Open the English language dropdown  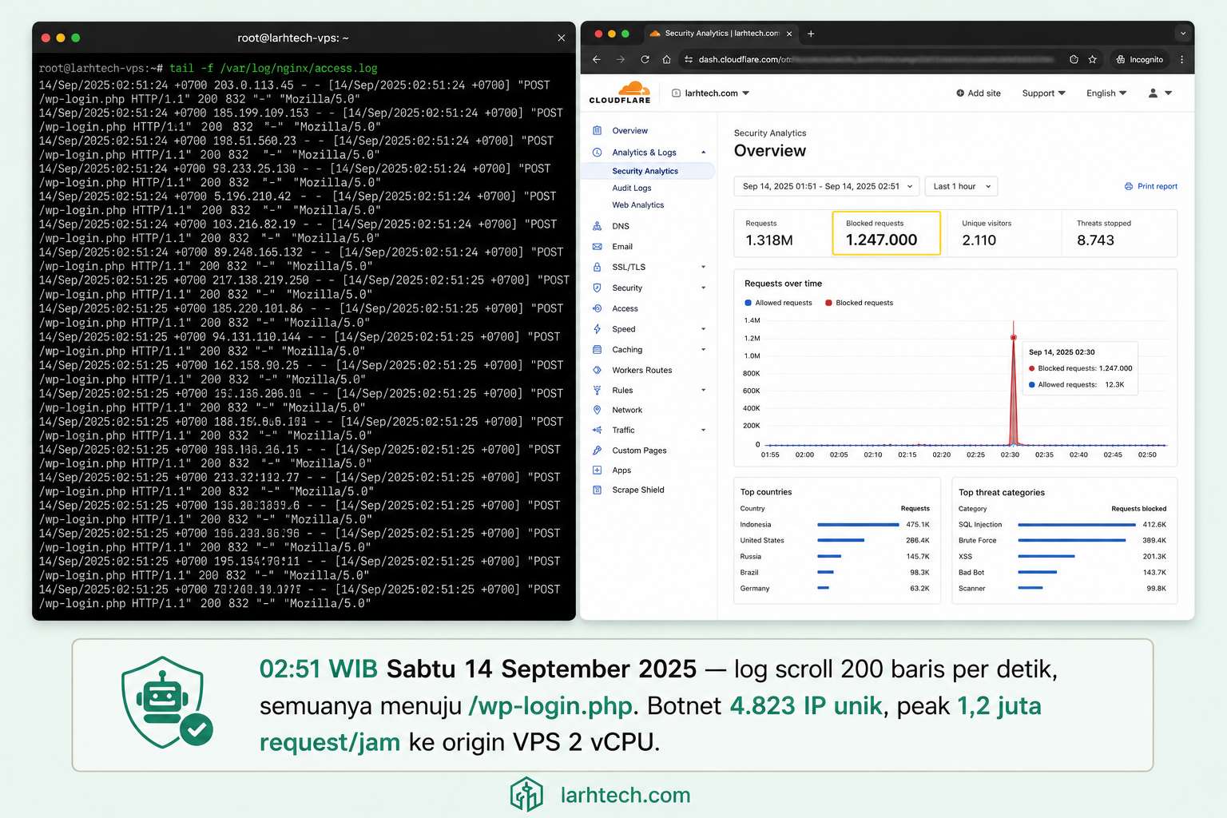click(1106, 93)
